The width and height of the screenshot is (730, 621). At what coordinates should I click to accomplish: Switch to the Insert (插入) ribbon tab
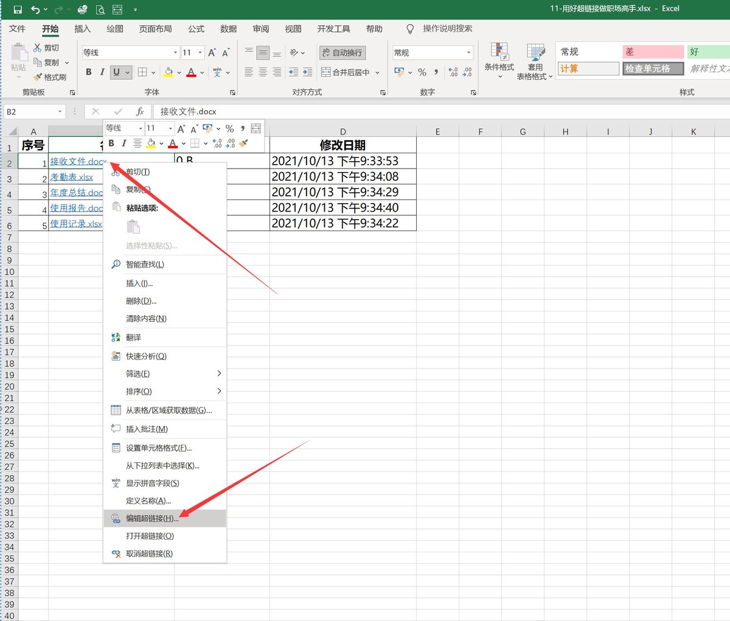tap(82, 29)
